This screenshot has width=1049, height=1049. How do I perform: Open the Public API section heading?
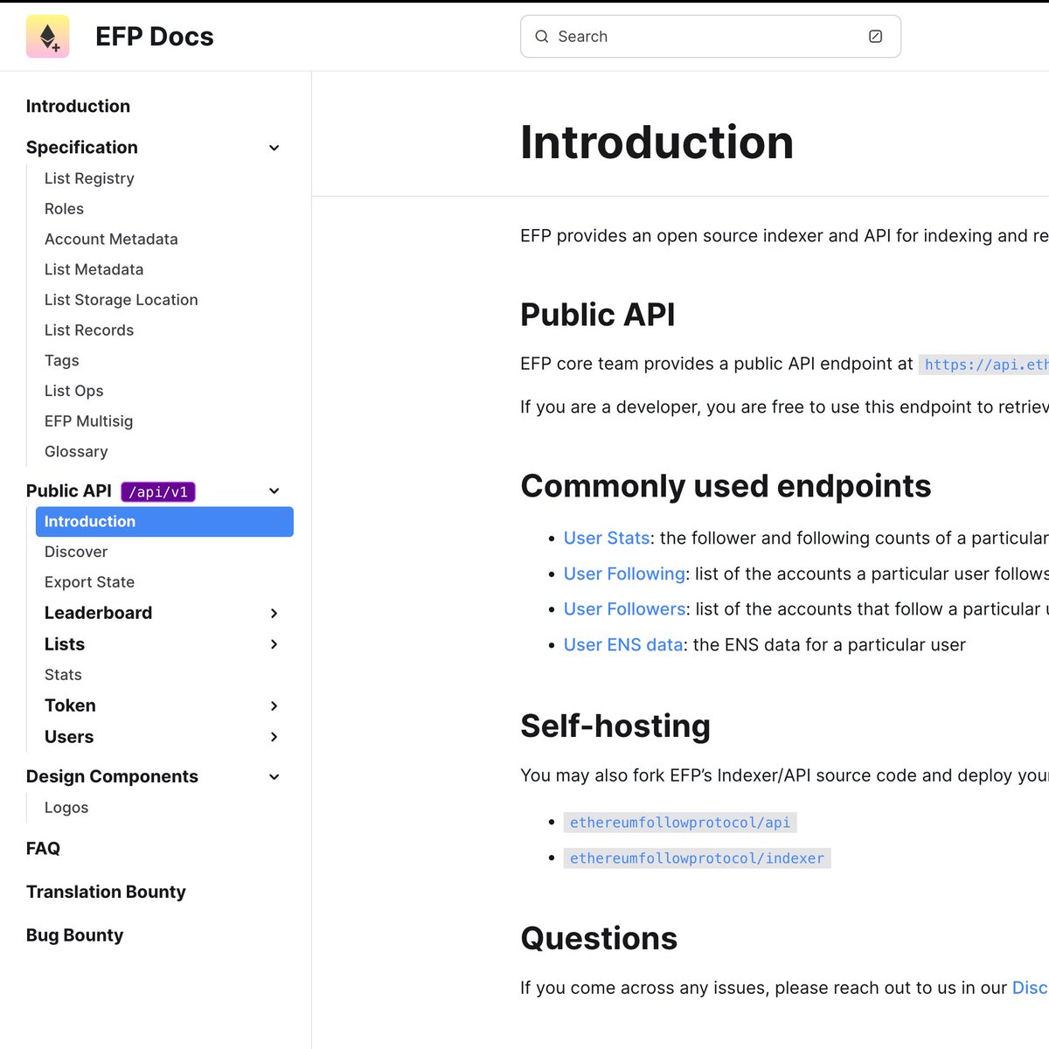pyautogui.click(x=69, y=491)
